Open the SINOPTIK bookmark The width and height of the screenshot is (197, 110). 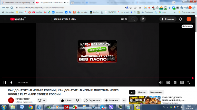(x=110, y=12)
